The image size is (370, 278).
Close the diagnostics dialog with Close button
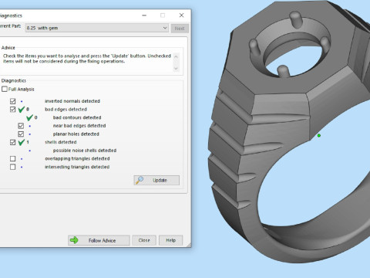(144, 240)
